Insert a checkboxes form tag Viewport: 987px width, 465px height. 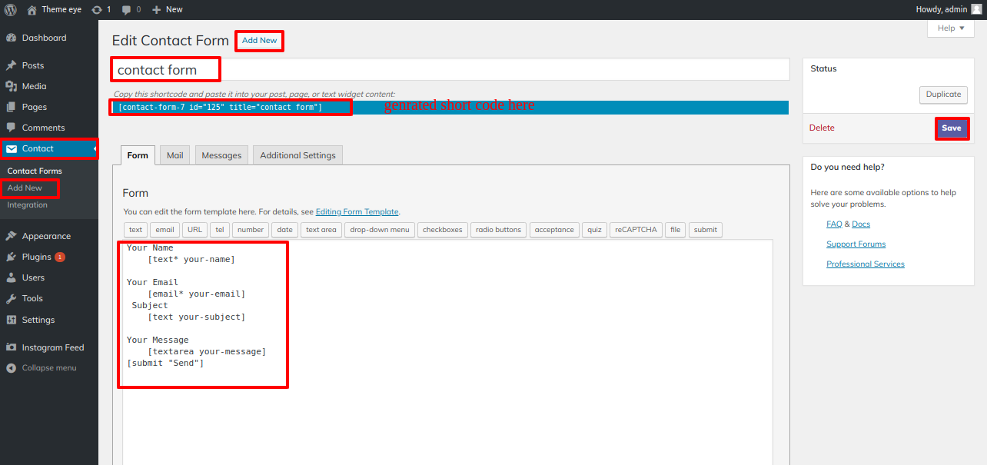(442, 230)
